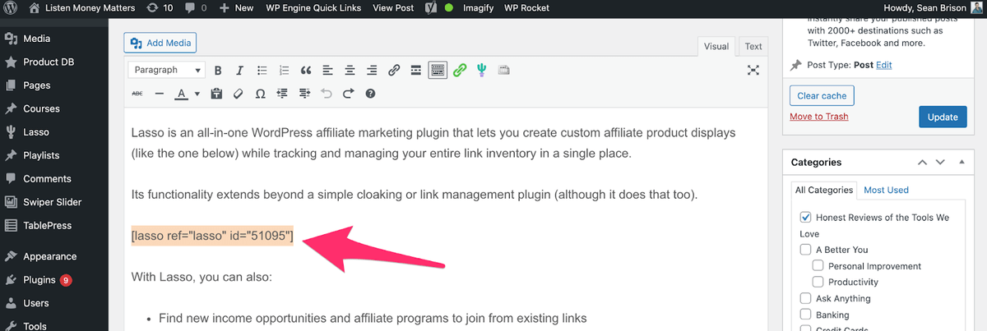Switch to the Visual editor tab
The width and height of the screenshot is (987, 331).
pos(716,46)
